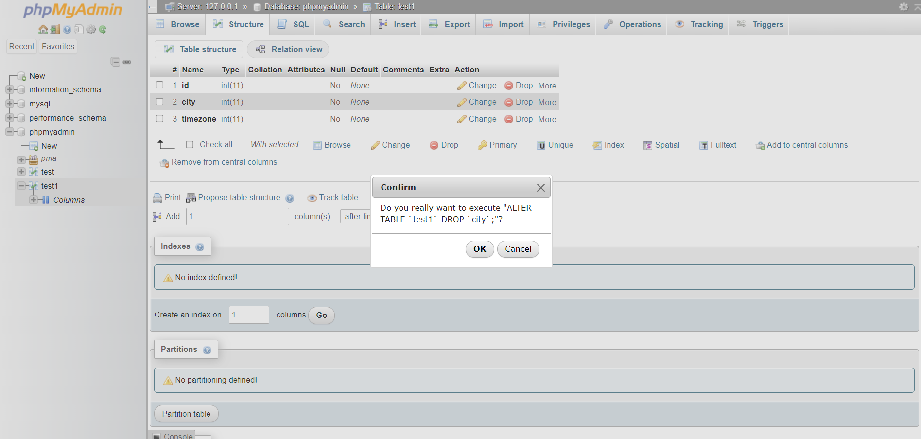Image resolution: width=921 pixels, height=439 pixels.
Task: Confirm the ALTER TABLE query with OK
Action: pyautogui.click(x=479, y=249)
